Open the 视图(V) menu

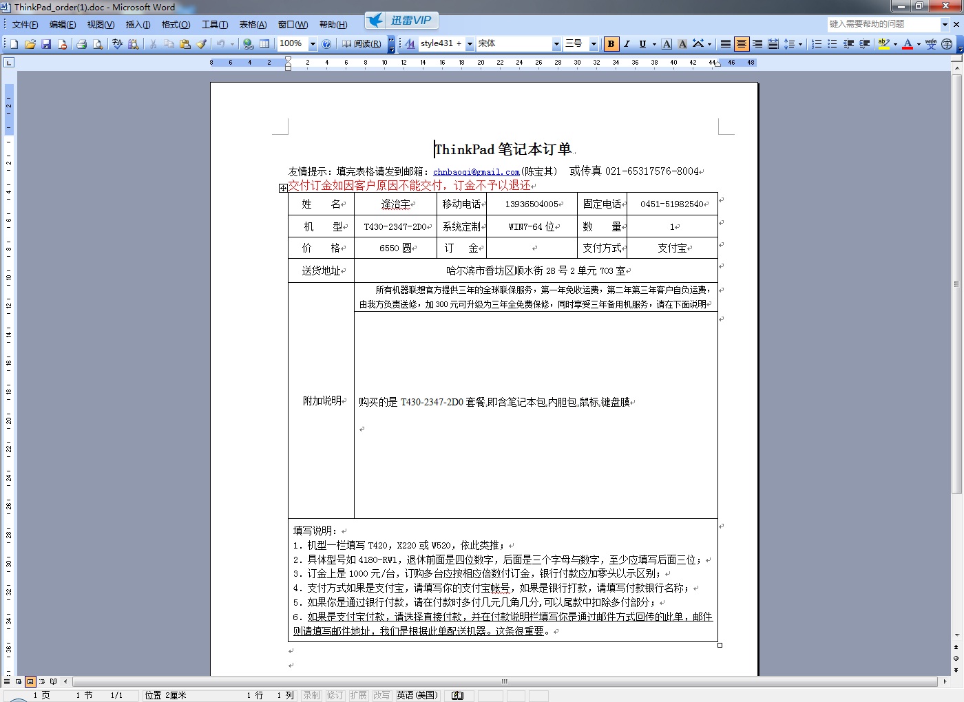point(101,25)
